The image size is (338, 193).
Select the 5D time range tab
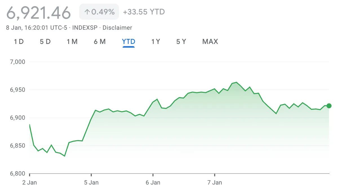pyautogui.click(x=45, y=41)
